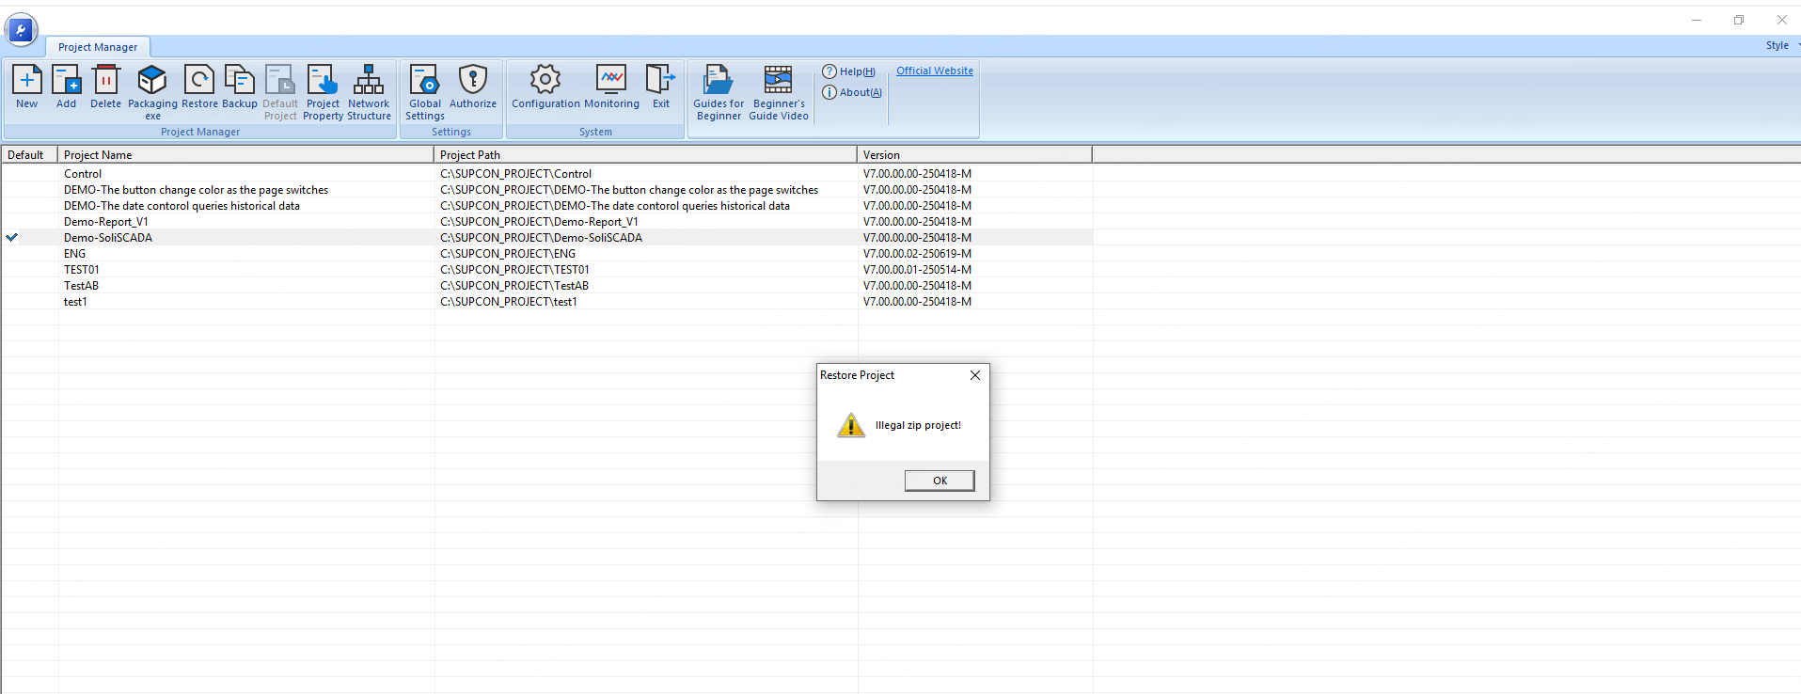1801x694 pixels.
Task: Open the Style dropdown menu
Action: [1780, 45]
